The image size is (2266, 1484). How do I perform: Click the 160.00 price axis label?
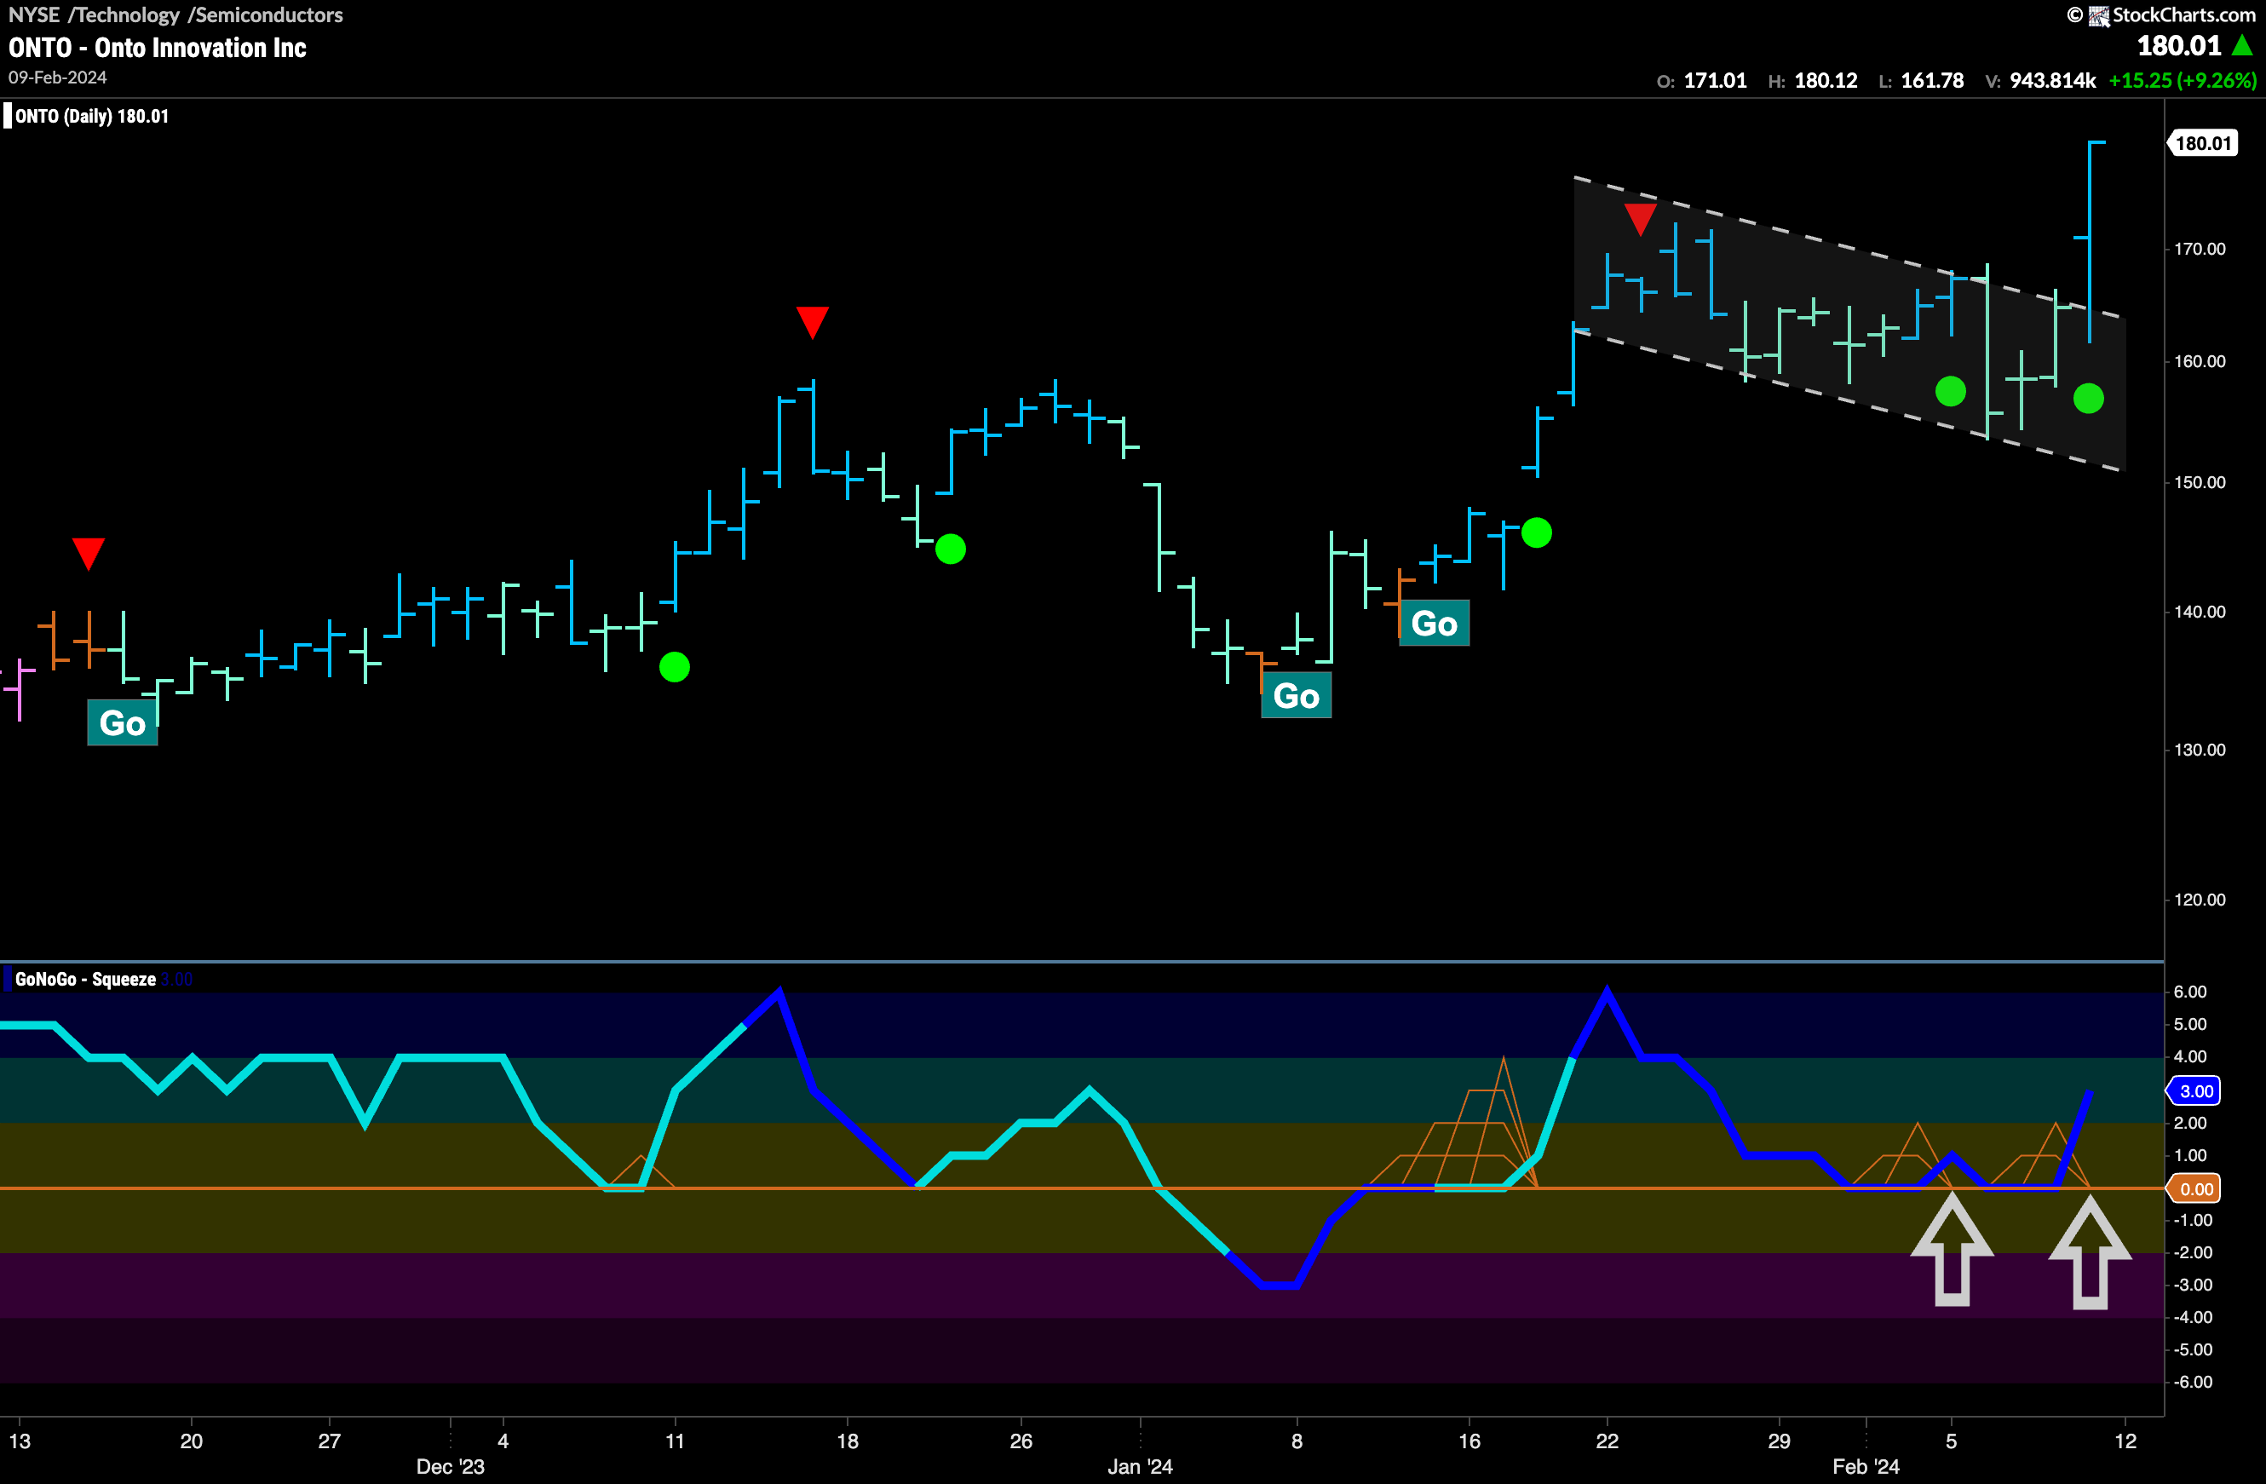pyautogui.click(x=2200, y=360)
